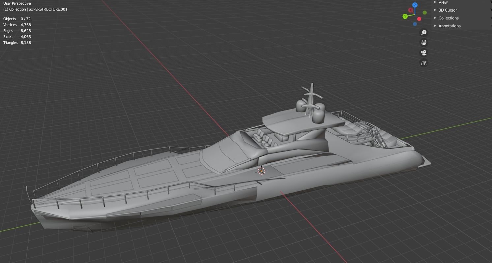Click the unlabeled green negative Y axis dot
The width and height of the screenshot is (492, 263).
[425, 13]
